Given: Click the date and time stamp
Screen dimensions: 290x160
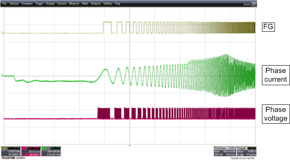Looking at the screenshot, I should click(x=242, y=158).
